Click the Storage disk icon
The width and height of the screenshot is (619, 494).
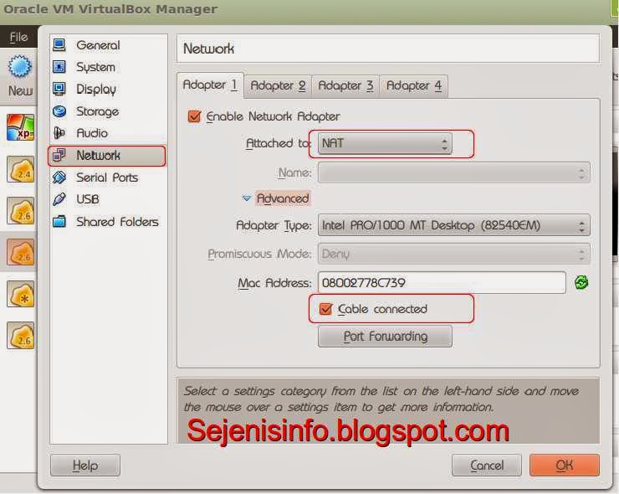59,111
